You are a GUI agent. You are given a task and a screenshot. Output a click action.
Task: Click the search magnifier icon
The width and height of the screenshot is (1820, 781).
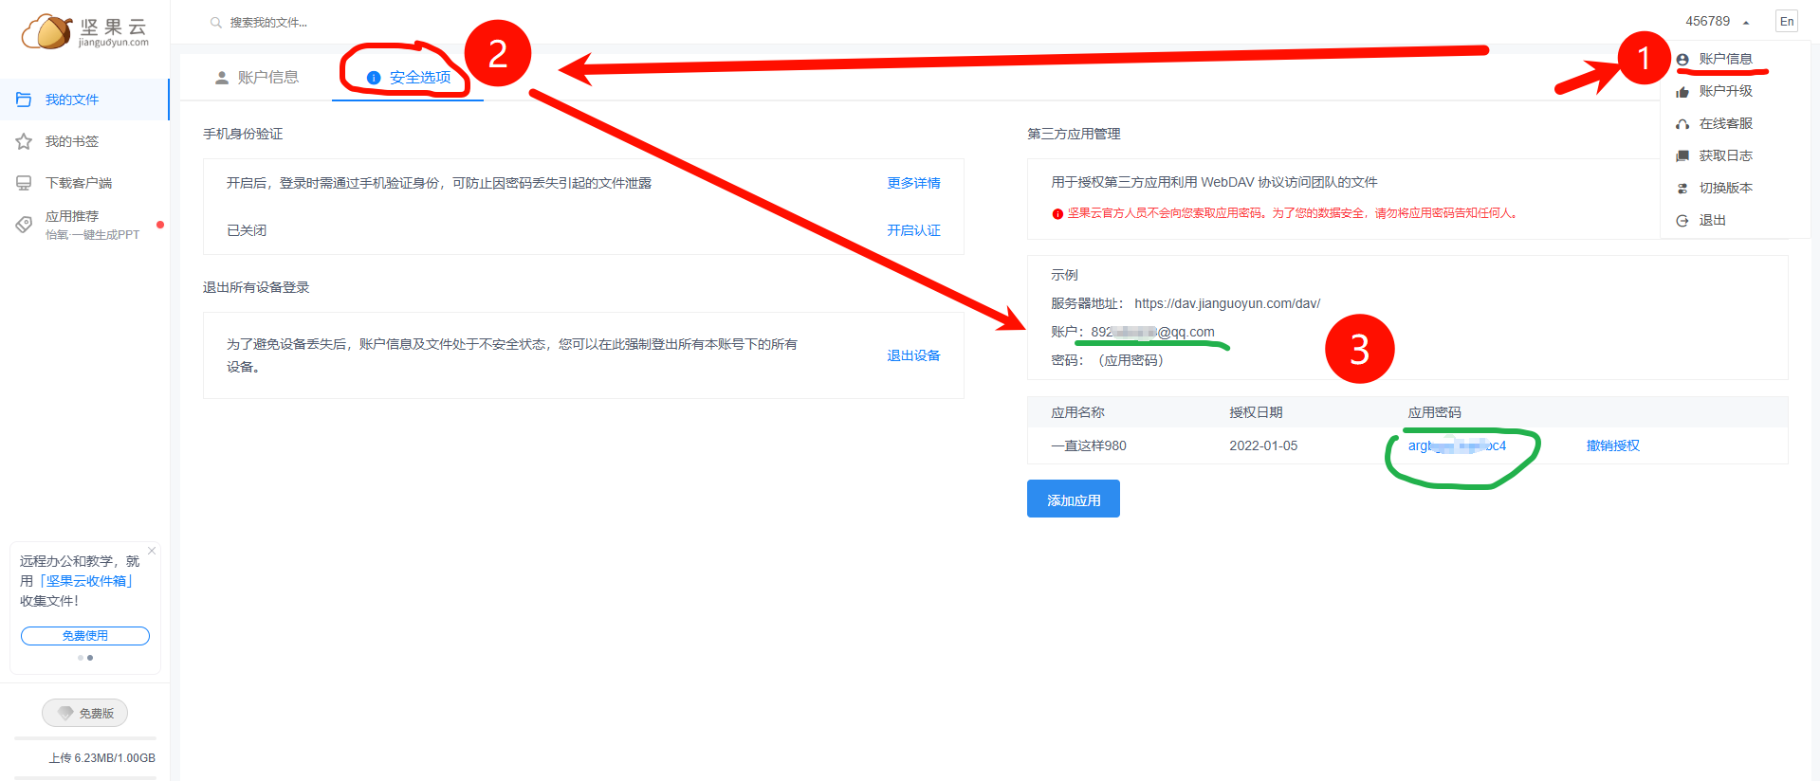tap(216, 22)
